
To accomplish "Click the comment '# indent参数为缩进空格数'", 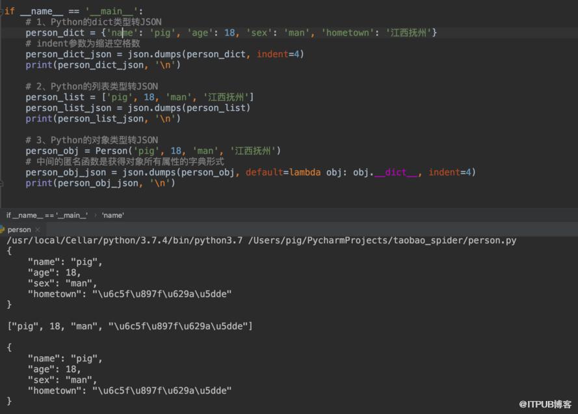I will (83, 44).
